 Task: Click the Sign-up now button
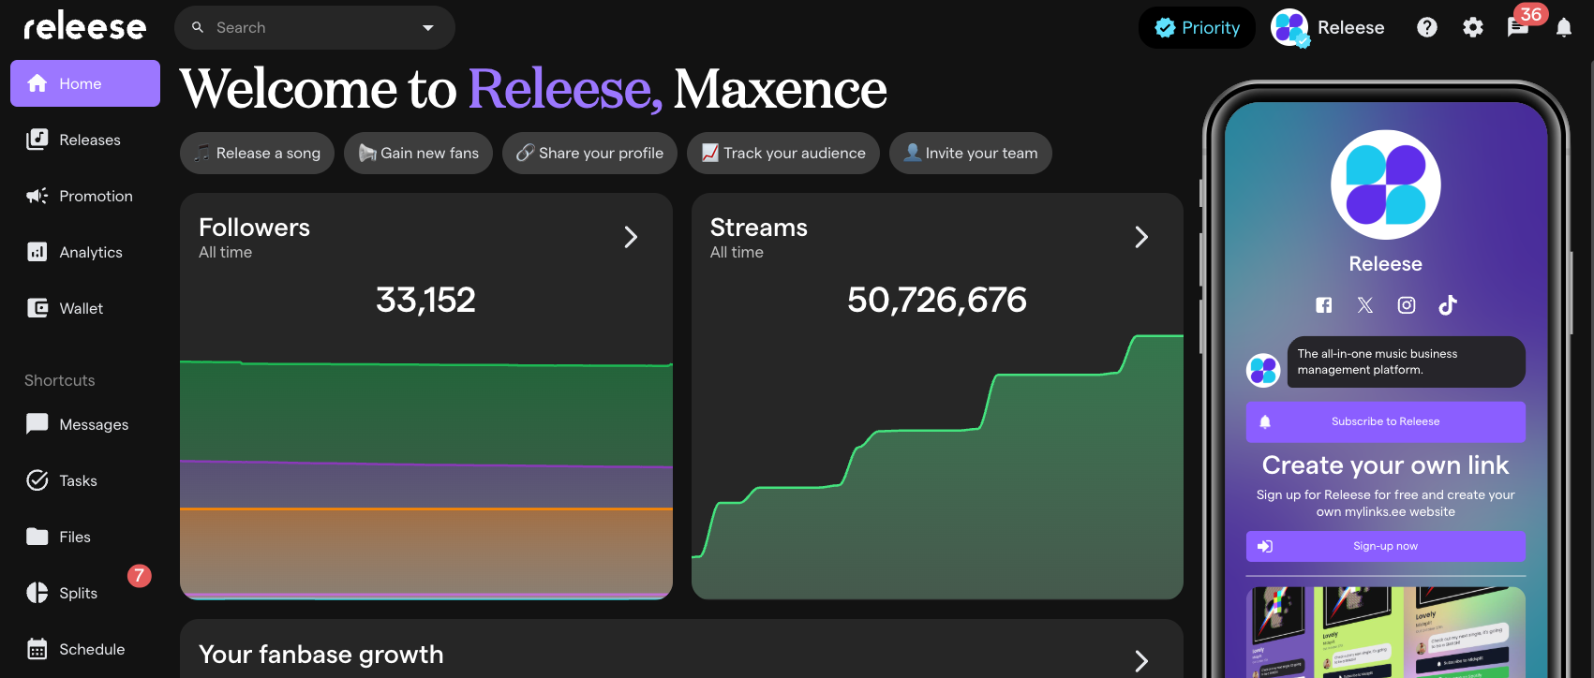pyautogui.click(x=1386, y=546)
